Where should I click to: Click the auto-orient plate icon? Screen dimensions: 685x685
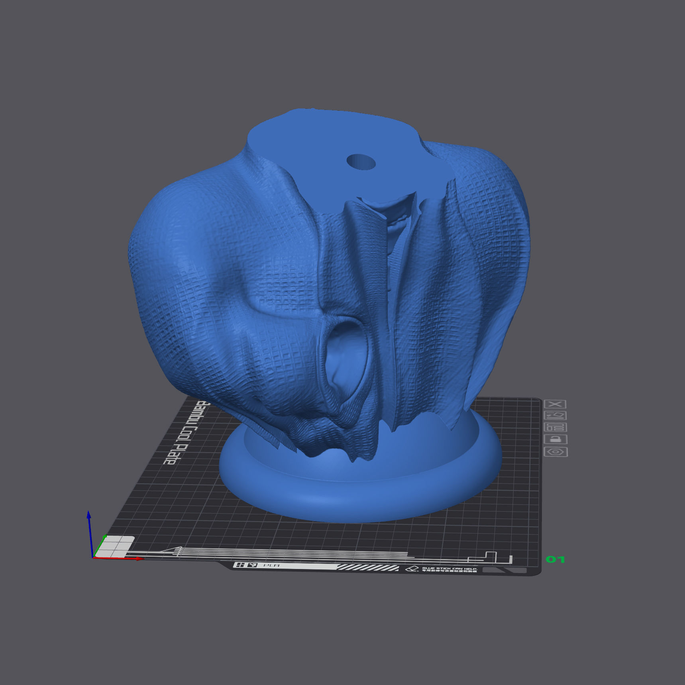click(x=555, y=416)
